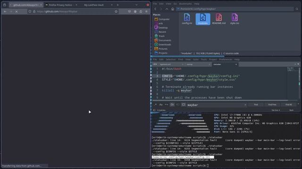Toggle case sensitive search option
This screenshot has width=302, height=169.
(x=161, y=105)
